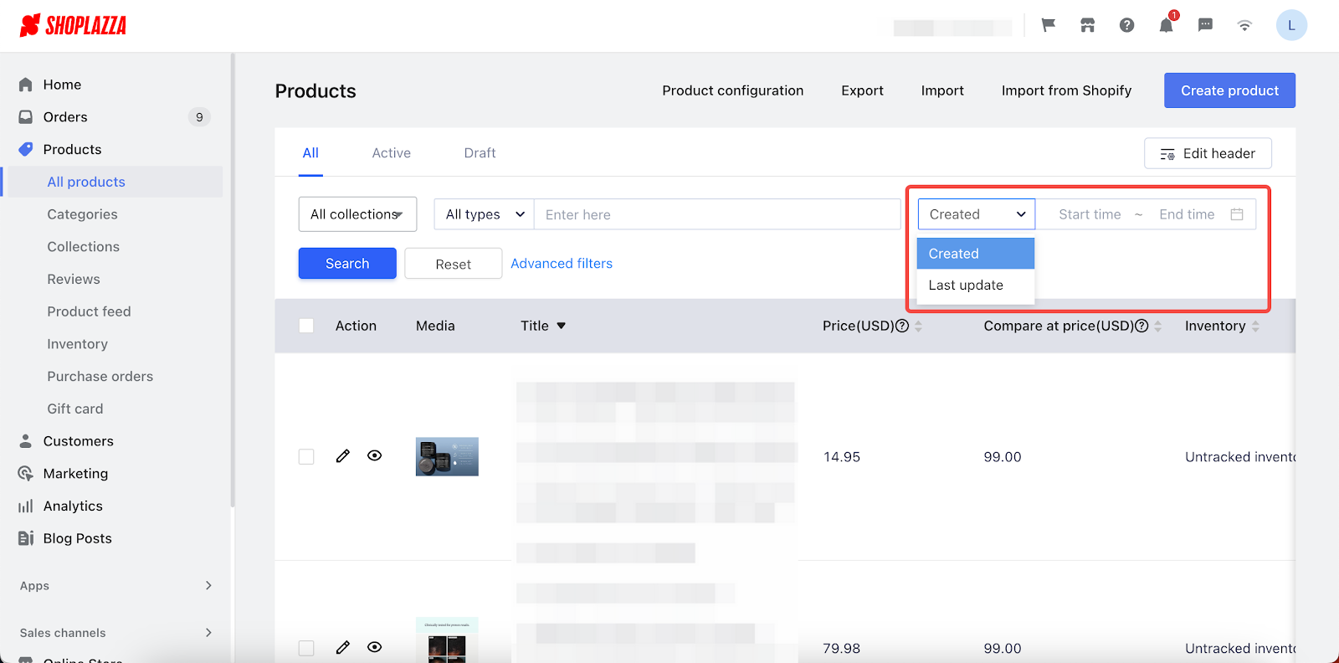
Task: Open the flag icon in top bar
Action: 1048,25
